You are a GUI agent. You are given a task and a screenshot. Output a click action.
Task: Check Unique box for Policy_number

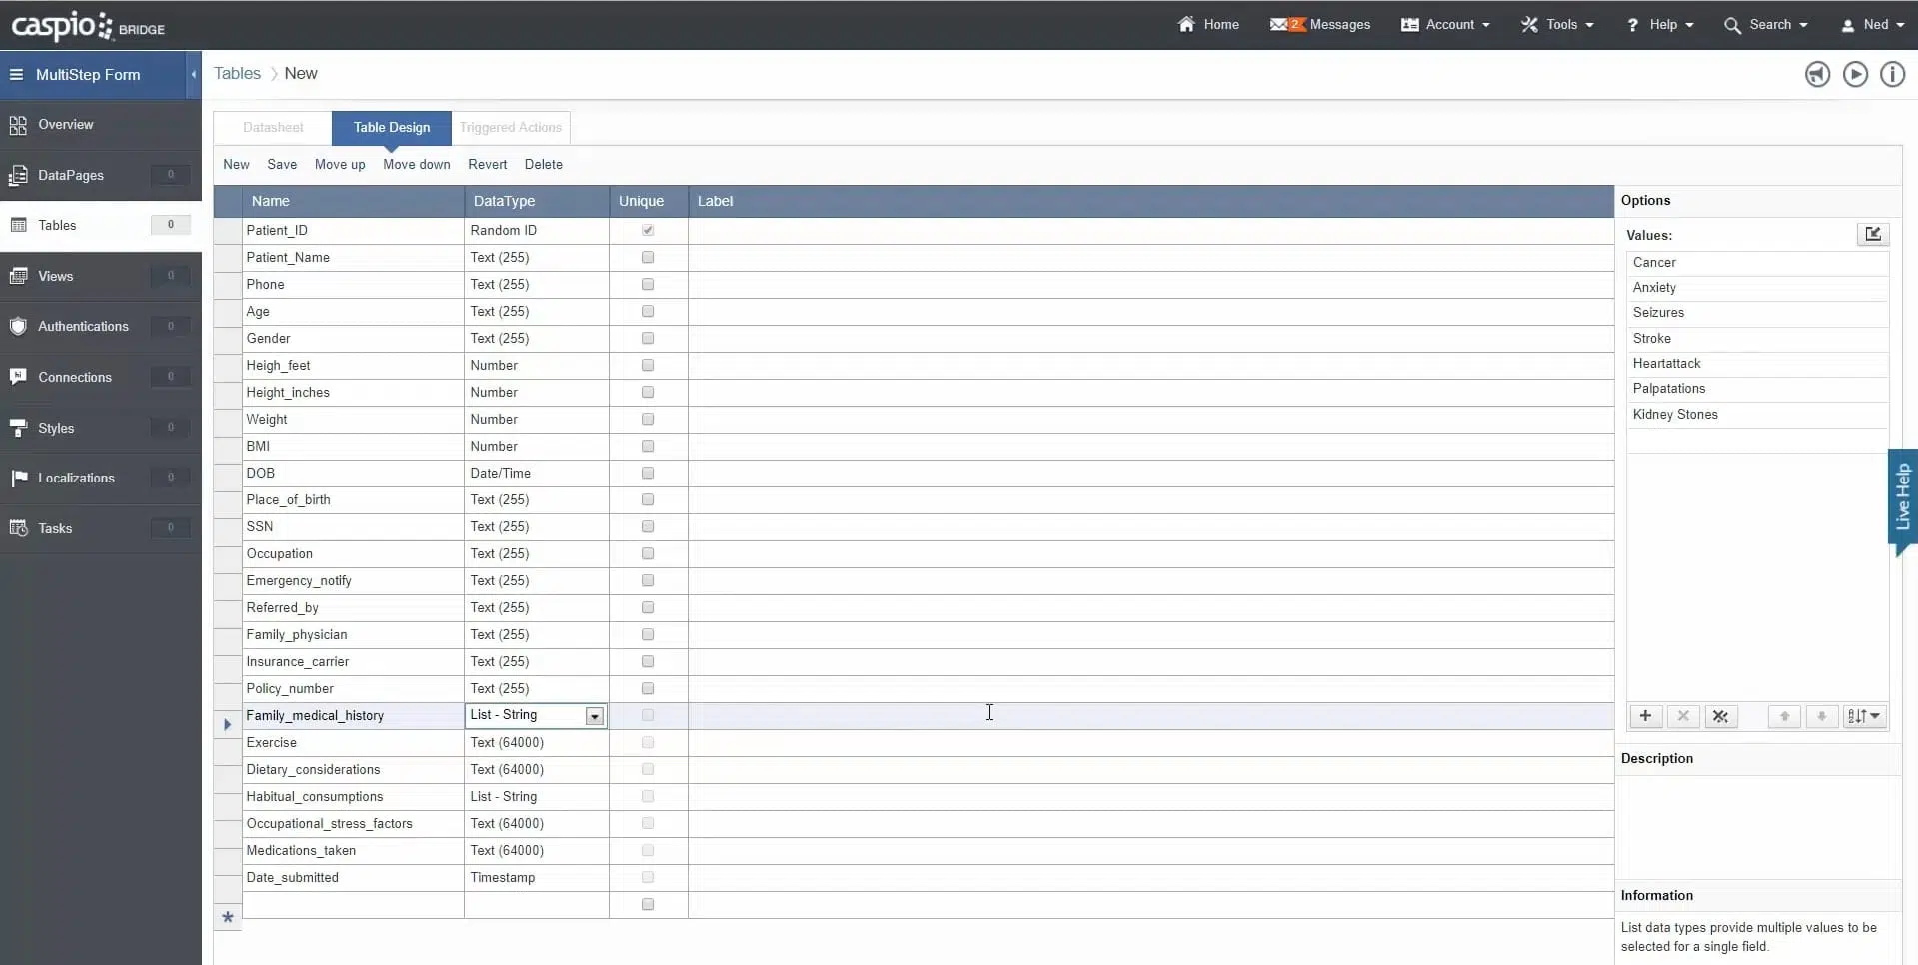coord(648,689)
